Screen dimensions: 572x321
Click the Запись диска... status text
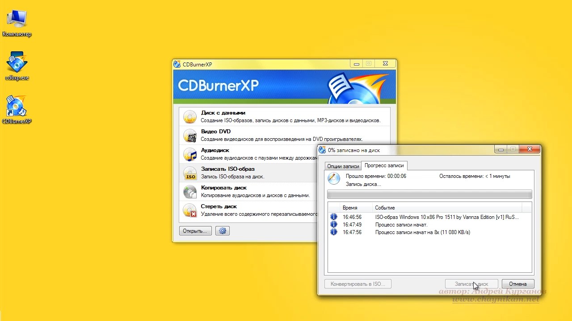pyautogui.click(x=363, y=184)
